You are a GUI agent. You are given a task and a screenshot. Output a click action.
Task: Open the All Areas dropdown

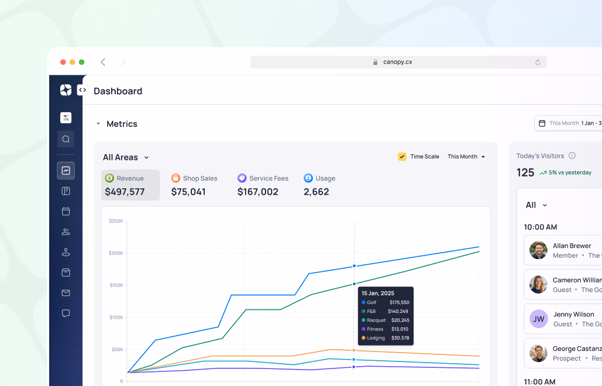126,157
